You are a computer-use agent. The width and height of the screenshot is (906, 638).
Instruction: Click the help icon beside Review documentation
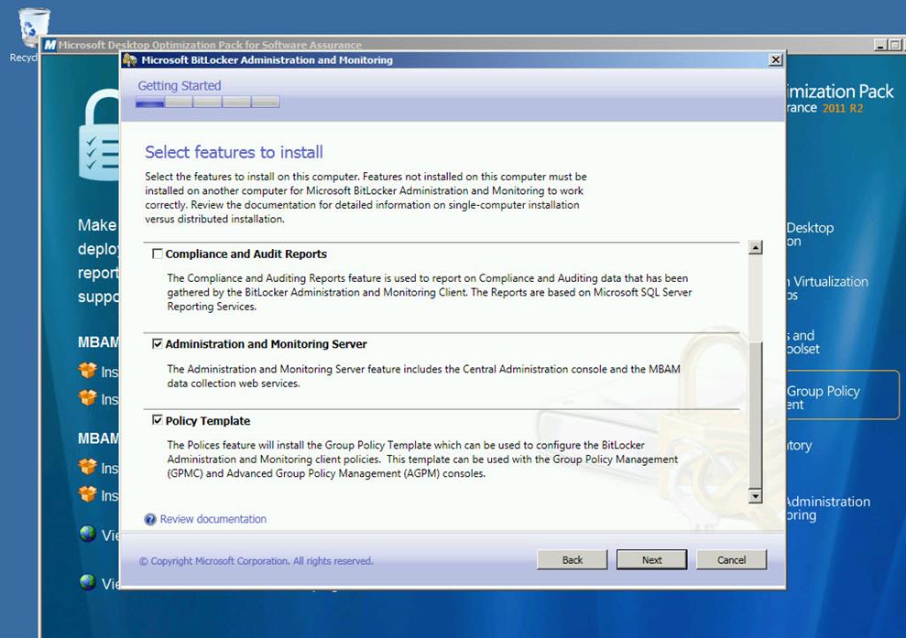[150, 519]
